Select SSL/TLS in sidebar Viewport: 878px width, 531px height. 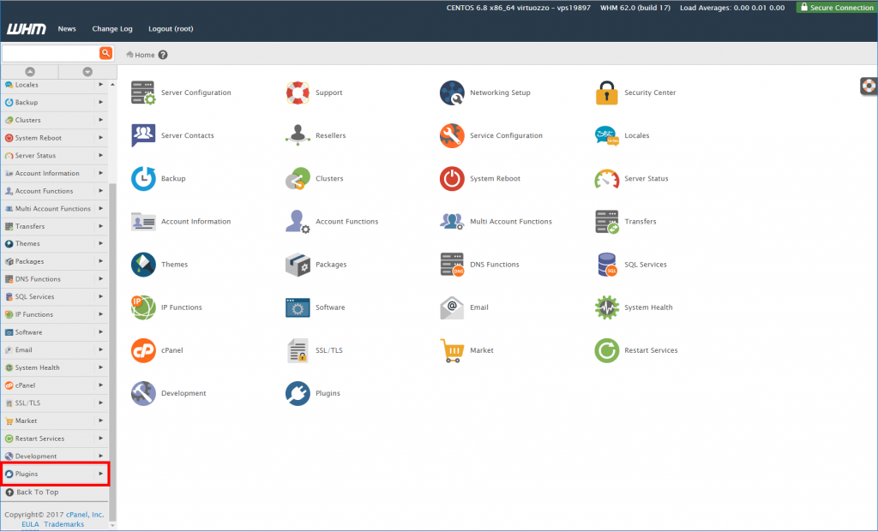point(27,403)
